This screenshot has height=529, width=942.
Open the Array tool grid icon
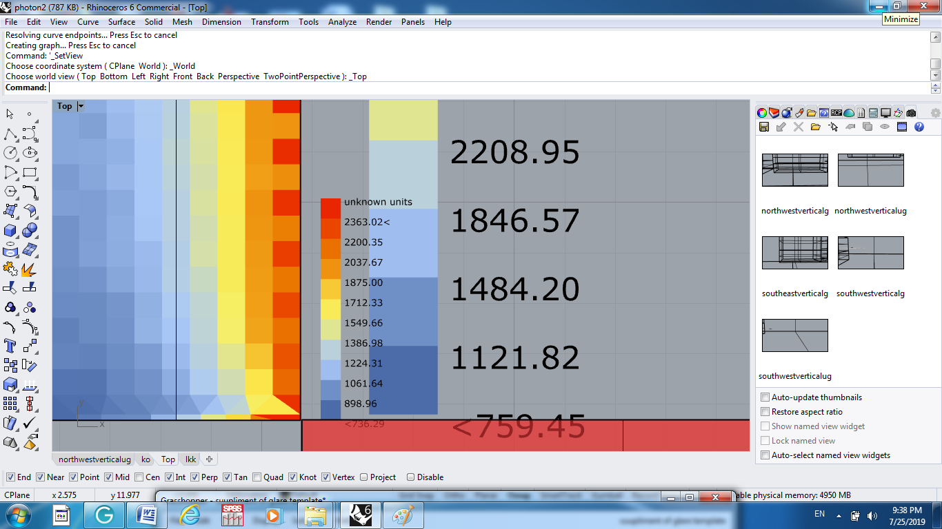coord(10,404)
